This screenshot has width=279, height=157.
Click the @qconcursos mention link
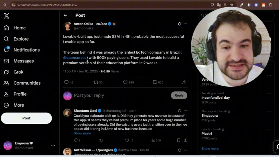(75, 58)
